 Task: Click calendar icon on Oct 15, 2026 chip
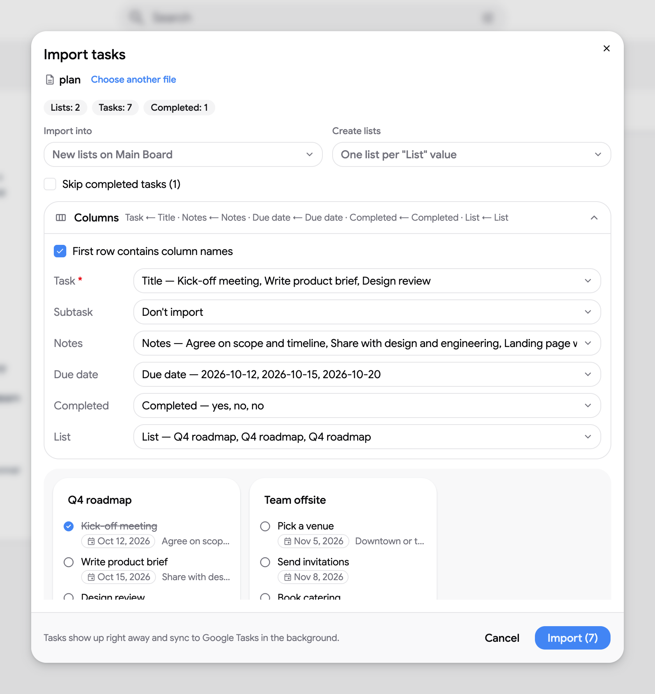coord(91,577)
